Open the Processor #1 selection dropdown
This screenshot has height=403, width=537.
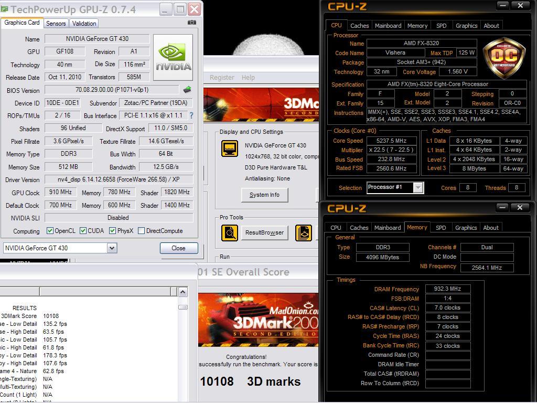418,187
